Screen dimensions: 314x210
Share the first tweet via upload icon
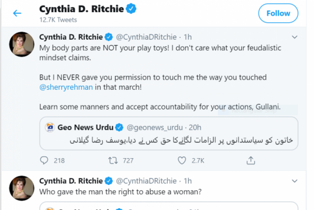(251, 160)
